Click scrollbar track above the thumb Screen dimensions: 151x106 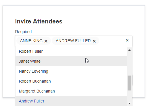click(129, 64)
